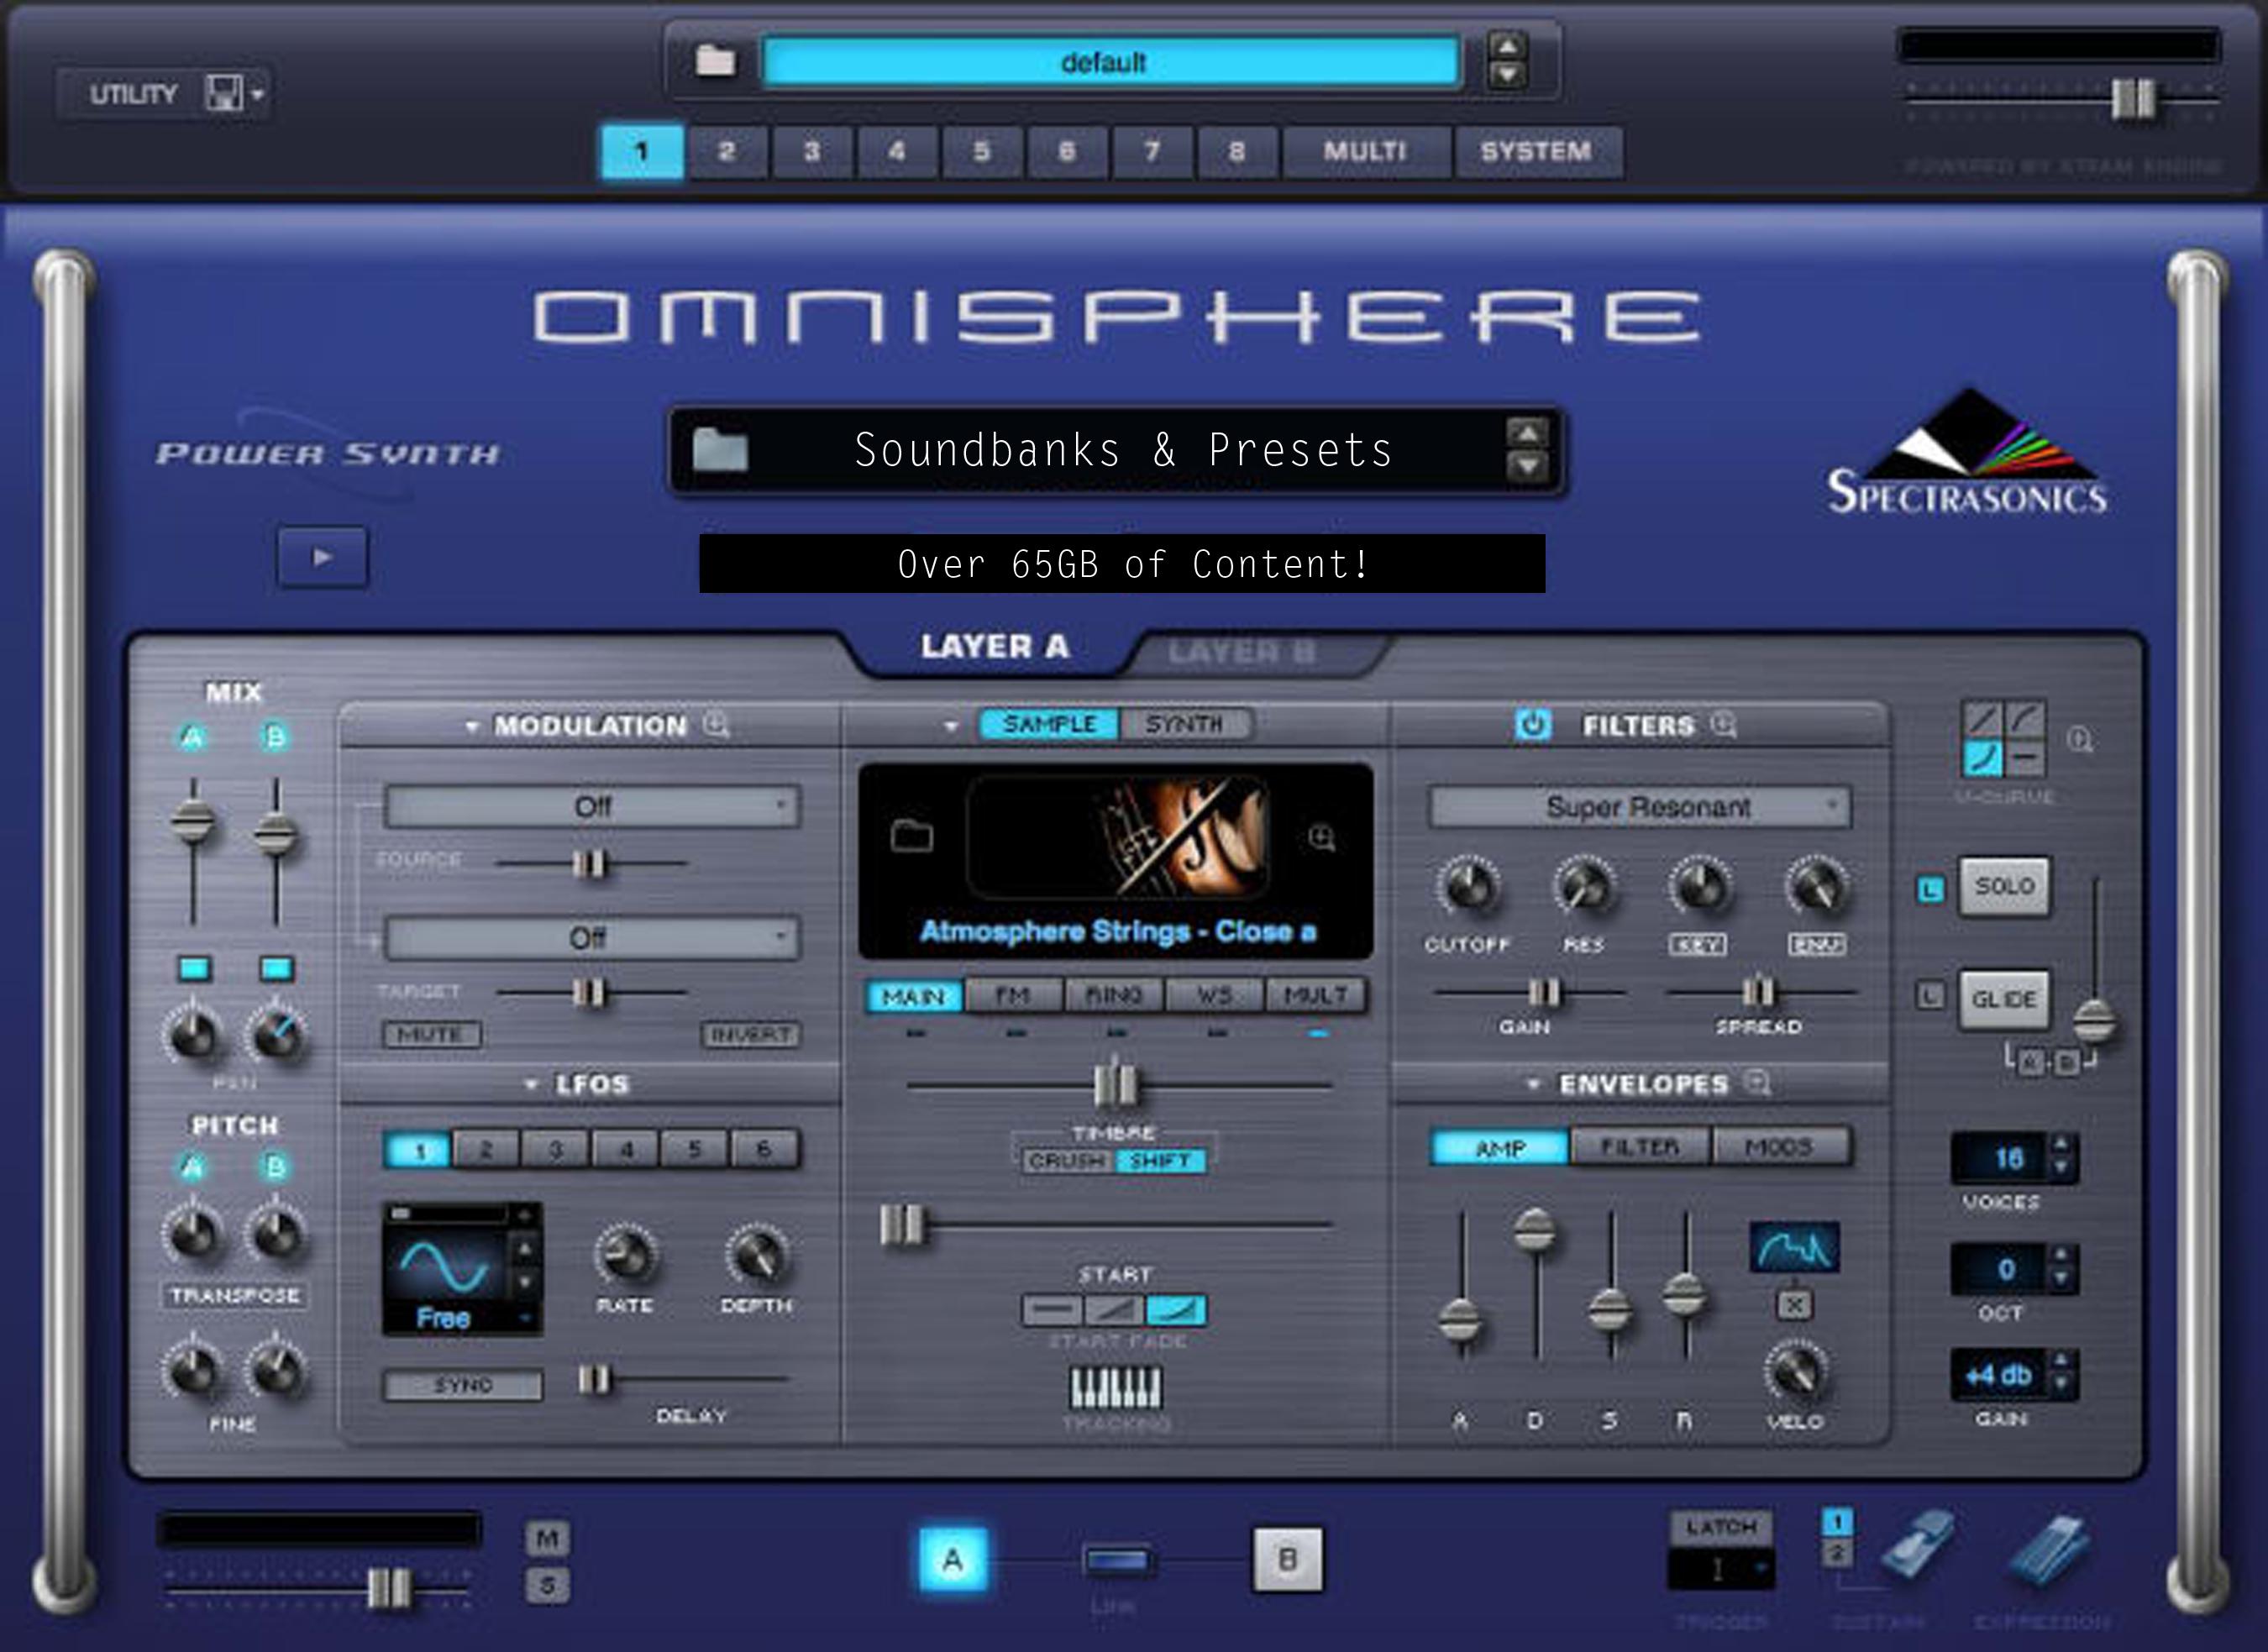Enable the Mix layer A button
Viewport: 2268px width, 1652px height.
click(x=193, y=737)
